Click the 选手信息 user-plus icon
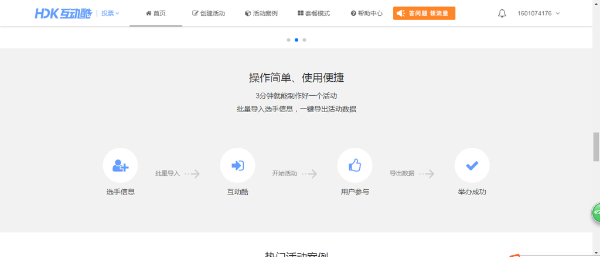The width and height of the screenshot is (600, 257). point(120,166)
